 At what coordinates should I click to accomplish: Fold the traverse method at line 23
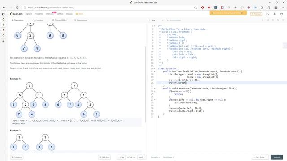pyautogui.click(x=155, y=89)
